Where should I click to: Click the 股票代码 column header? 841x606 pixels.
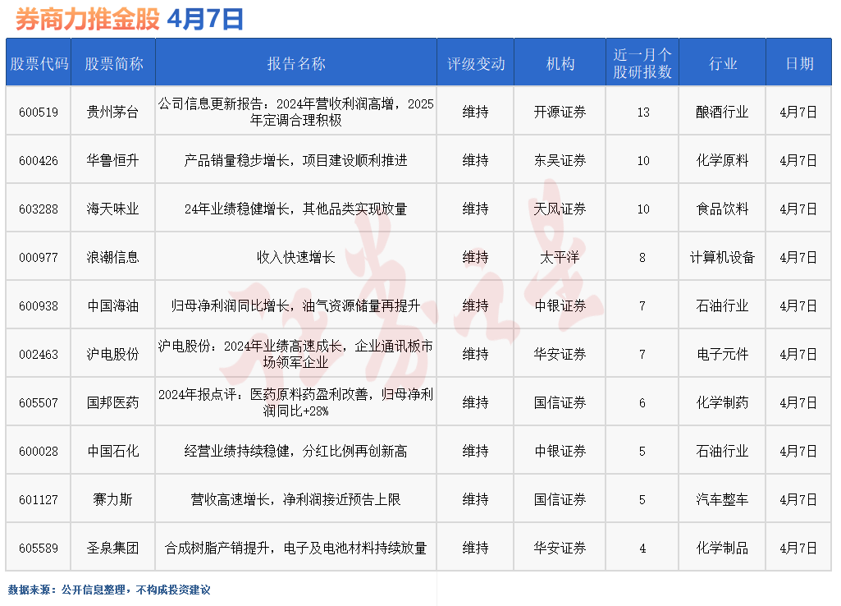tap(38, 62)
